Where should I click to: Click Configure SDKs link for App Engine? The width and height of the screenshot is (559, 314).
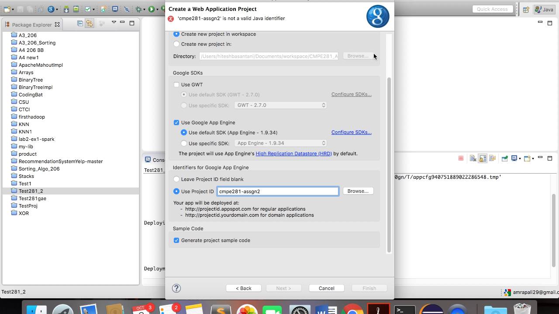[x=351, y=132]
